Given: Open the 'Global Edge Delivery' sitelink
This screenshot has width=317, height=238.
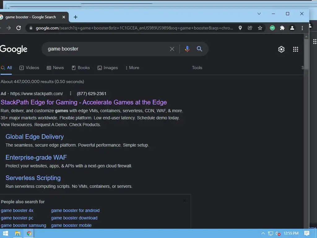Looking at the screenshot, I should click(35, 137).
